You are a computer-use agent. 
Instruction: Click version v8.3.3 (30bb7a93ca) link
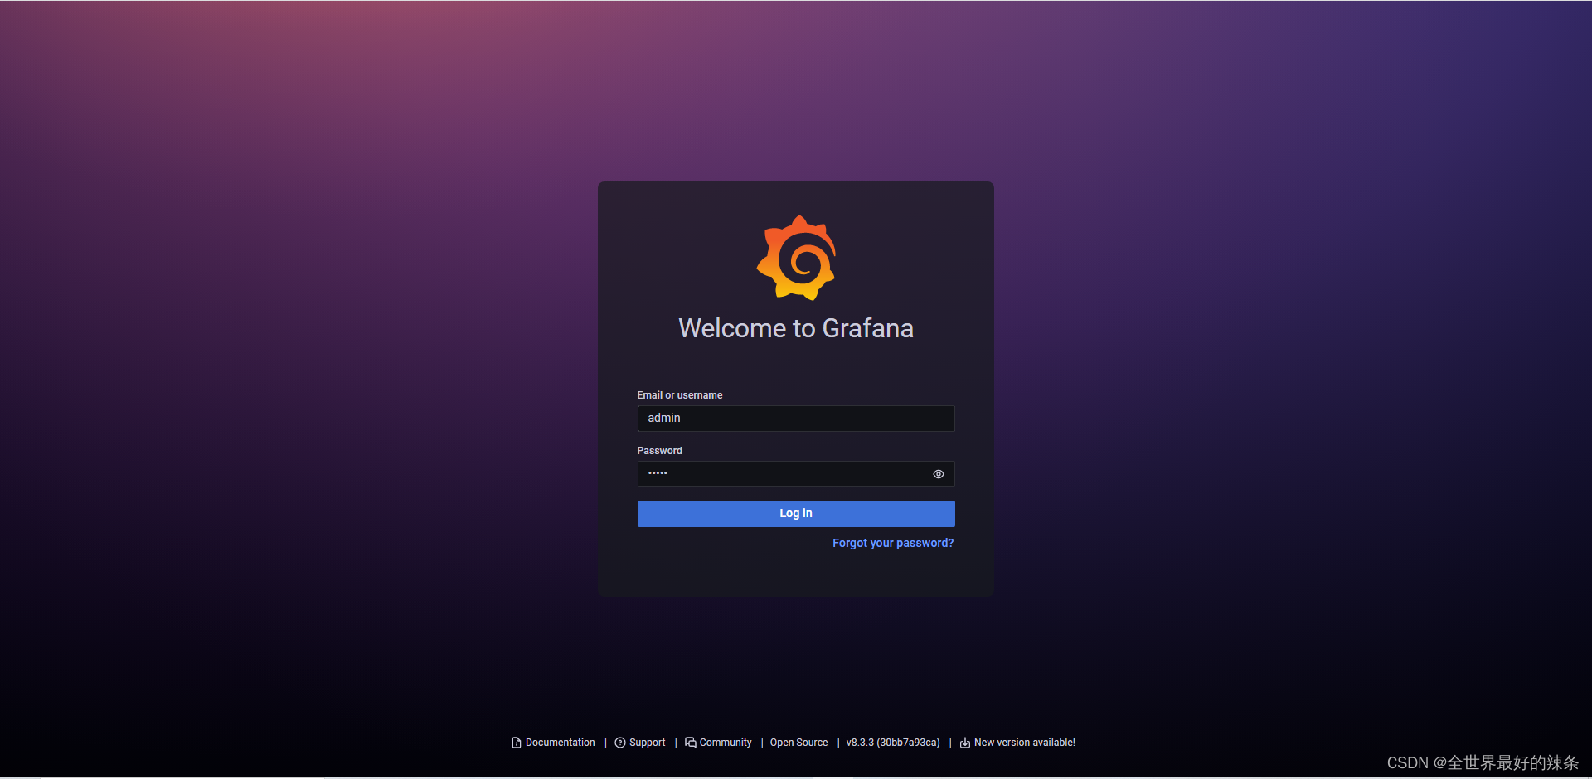click(x=893, y=743)
